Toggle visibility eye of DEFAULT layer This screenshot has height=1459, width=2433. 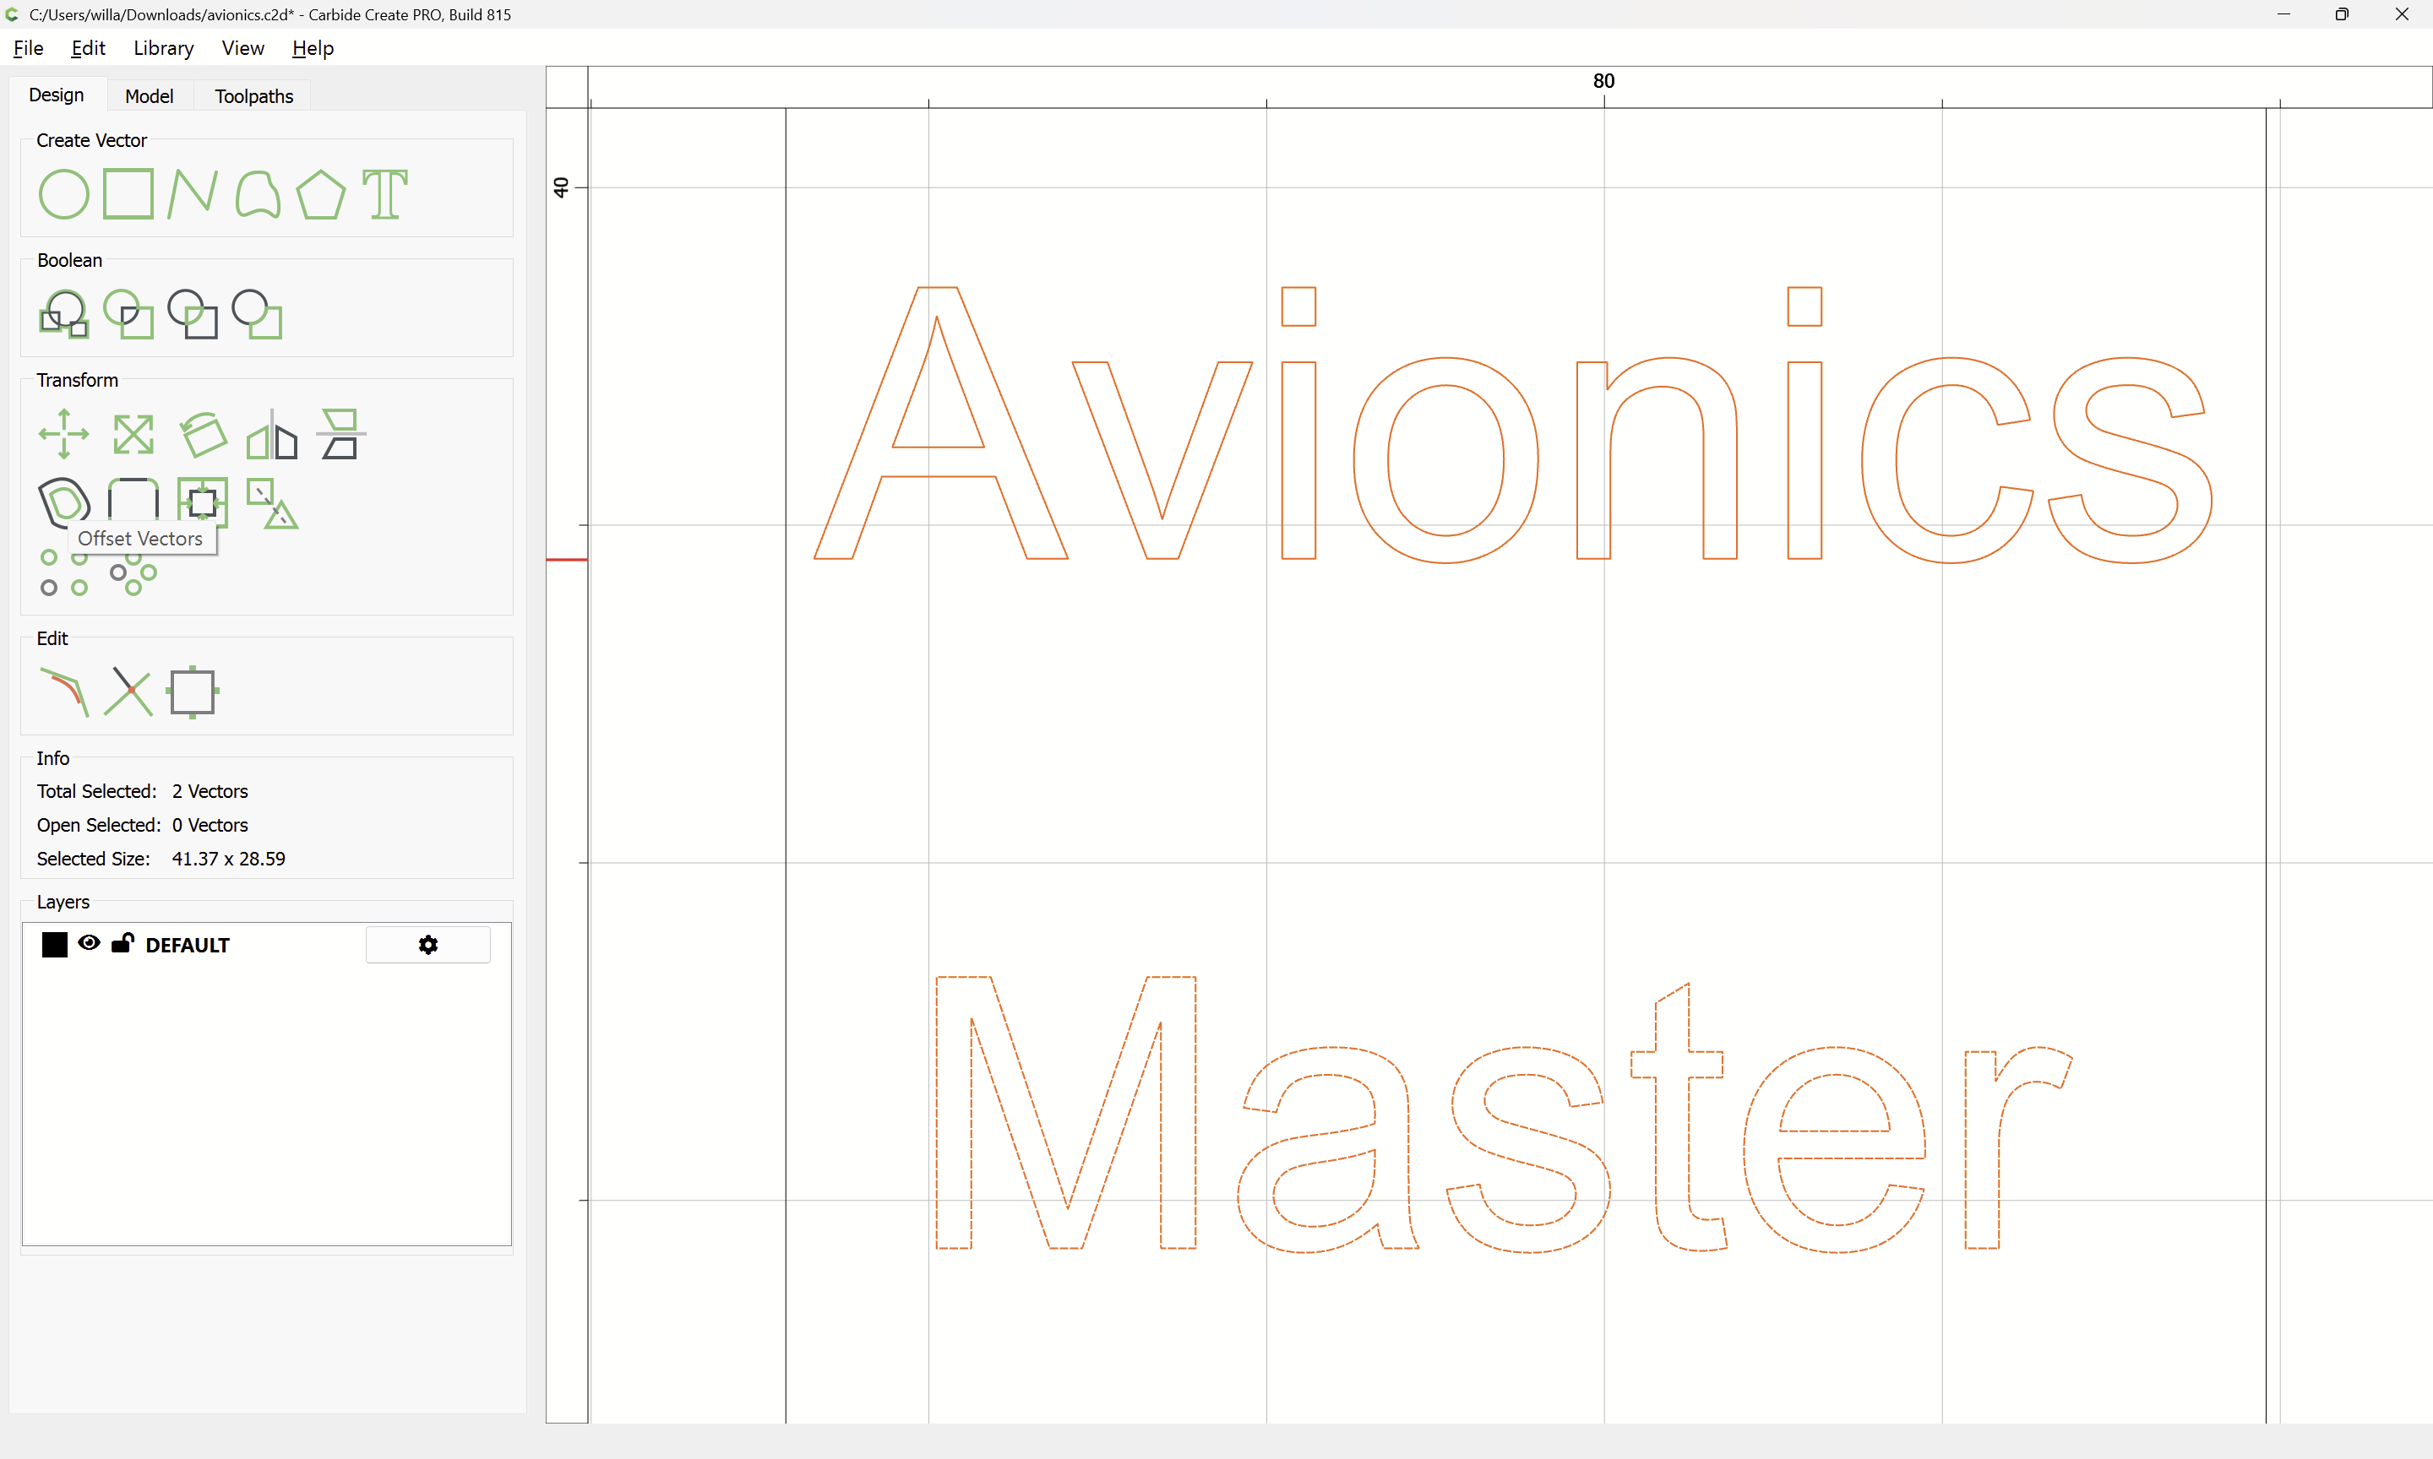tap(89, 944)
